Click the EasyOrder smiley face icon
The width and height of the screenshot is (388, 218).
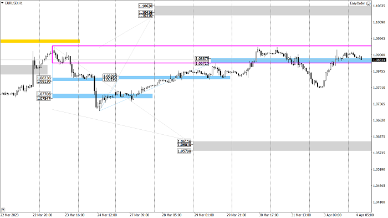(368, 3)
